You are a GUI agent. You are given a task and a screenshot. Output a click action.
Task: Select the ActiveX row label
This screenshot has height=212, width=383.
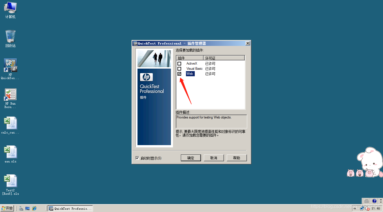coord(192,63)
